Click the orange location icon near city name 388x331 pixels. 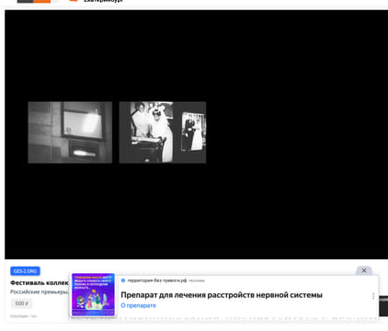pyautogui.click(x=74, y=1)
